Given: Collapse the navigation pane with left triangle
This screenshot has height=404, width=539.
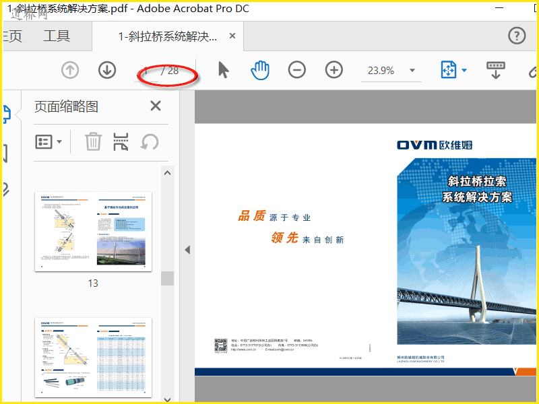Looking at the screenshot, I should tap(187, 250).
